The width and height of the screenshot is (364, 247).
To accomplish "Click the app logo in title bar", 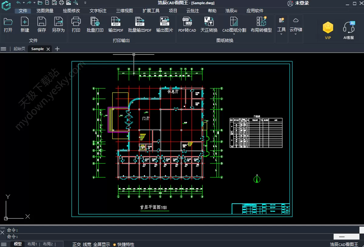I will click(6, 5).
